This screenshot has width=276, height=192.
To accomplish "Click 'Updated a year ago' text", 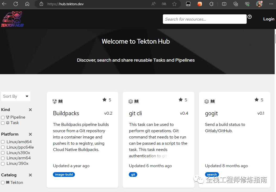I will click(71, 166).
